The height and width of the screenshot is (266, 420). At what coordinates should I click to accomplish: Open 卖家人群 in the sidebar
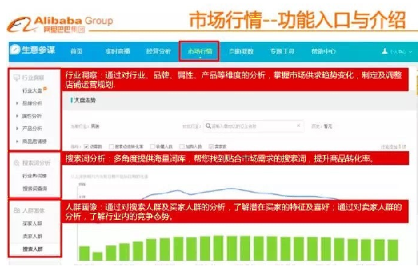pyautogui.click(x=32, y=236)
